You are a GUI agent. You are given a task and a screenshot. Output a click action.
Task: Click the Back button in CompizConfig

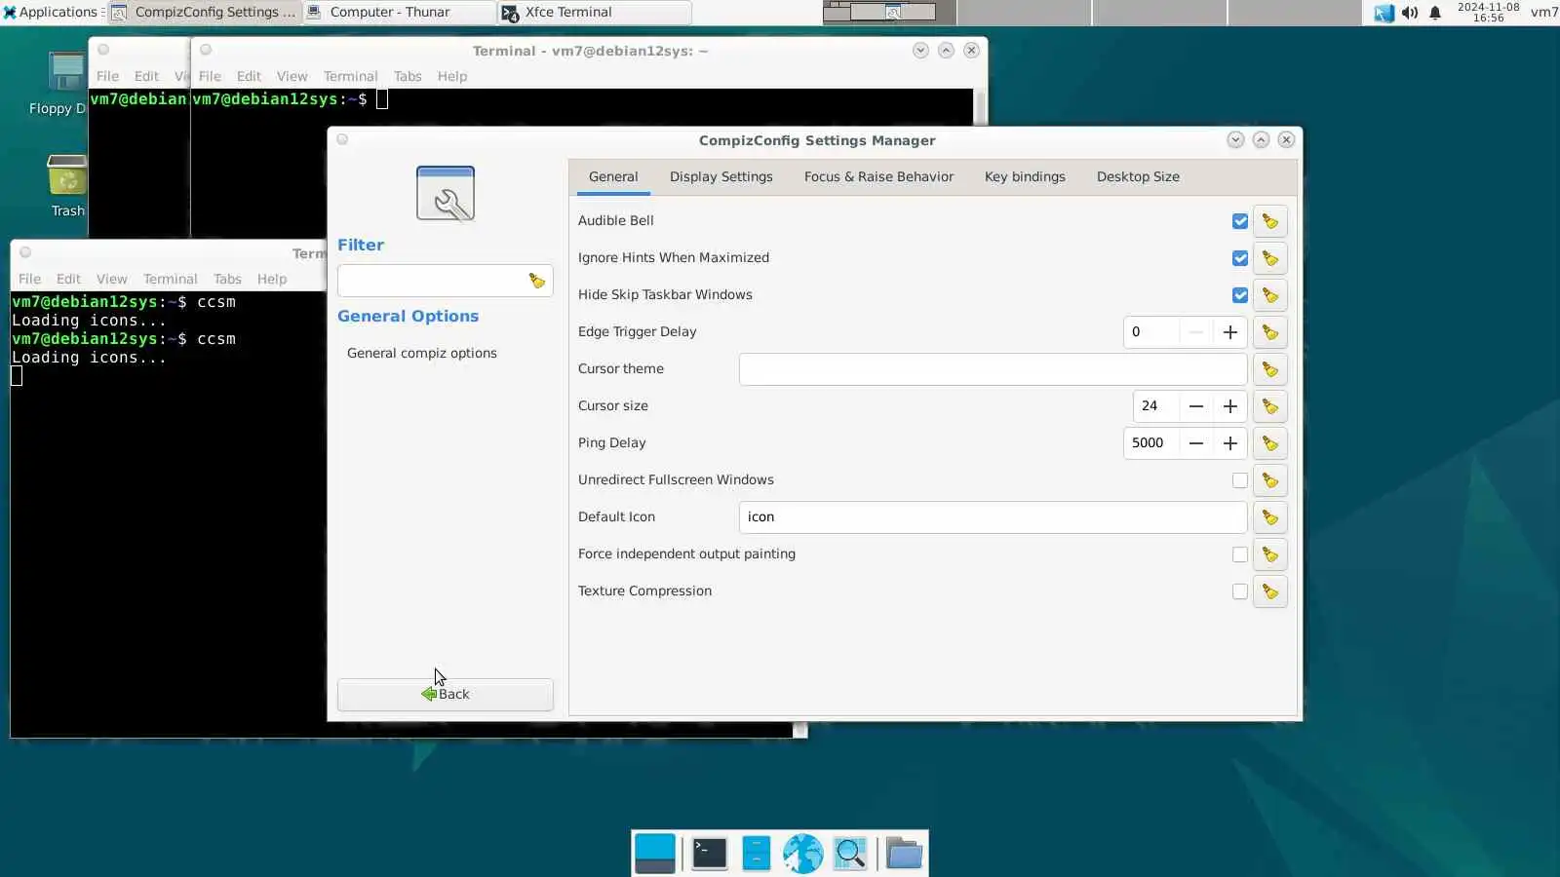point(446,694)
